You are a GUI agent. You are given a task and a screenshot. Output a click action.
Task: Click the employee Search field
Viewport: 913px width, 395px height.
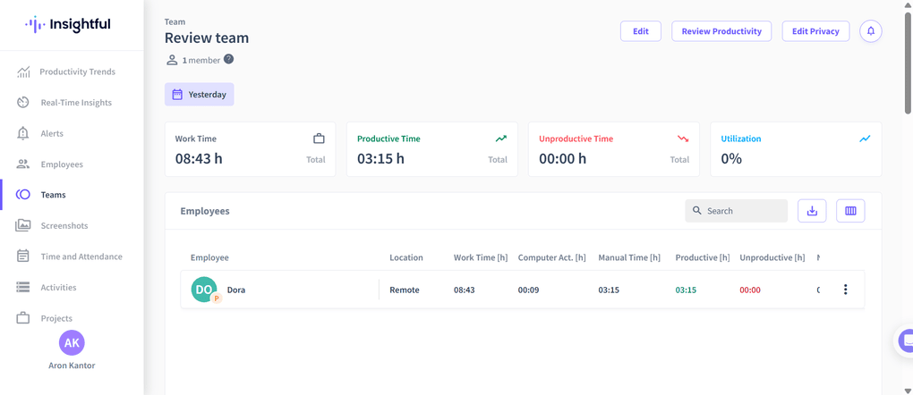pos(743,211)
